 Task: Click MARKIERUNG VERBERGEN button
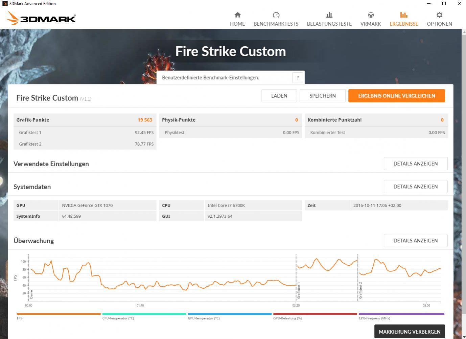[x=410, y=332]
